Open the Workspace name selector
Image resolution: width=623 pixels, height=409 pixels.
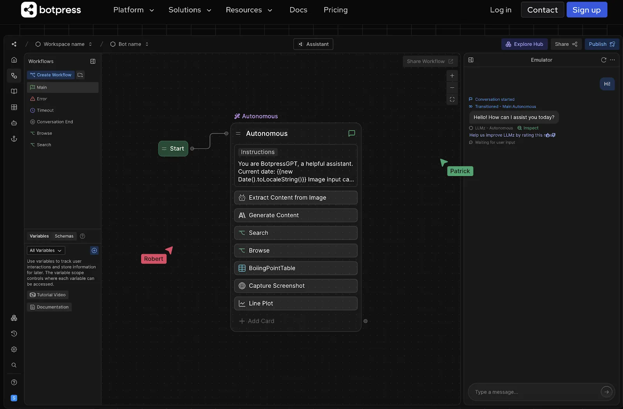[64, 44]
